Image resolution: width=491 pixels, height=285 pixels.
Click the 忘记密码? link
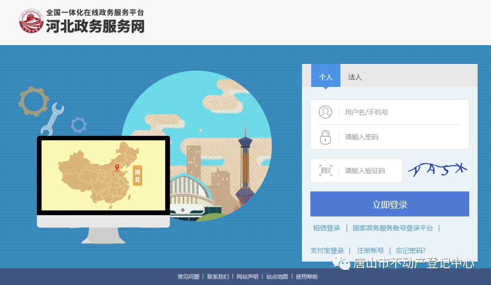[x=411, y=251]
